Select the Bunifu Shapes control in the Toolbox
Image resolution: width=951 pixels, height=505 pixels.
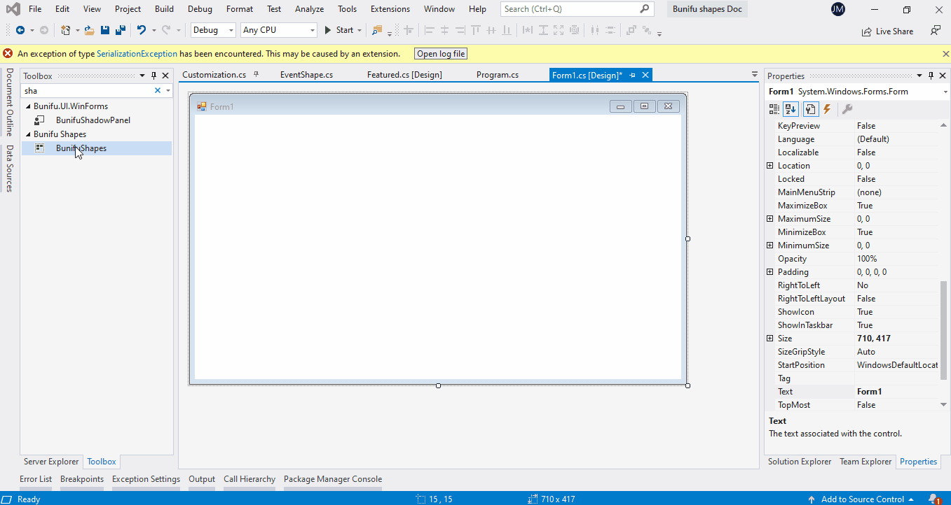(x=97, y=148)
